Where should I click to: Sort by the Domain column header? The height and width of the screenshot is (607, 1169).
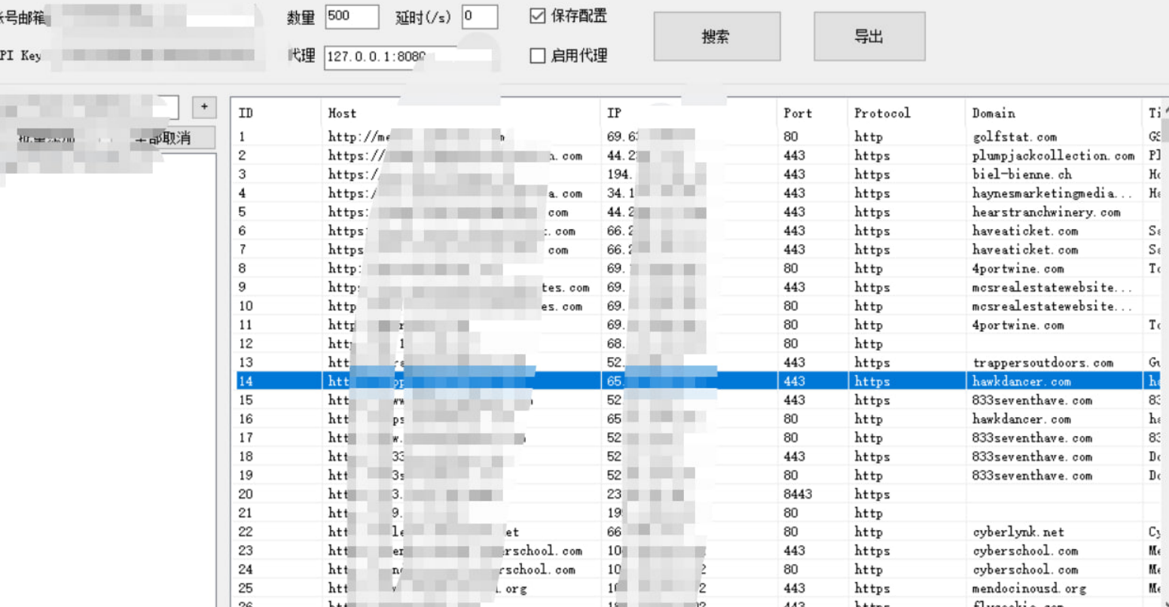pyautogui.click(x=993, y=113)
